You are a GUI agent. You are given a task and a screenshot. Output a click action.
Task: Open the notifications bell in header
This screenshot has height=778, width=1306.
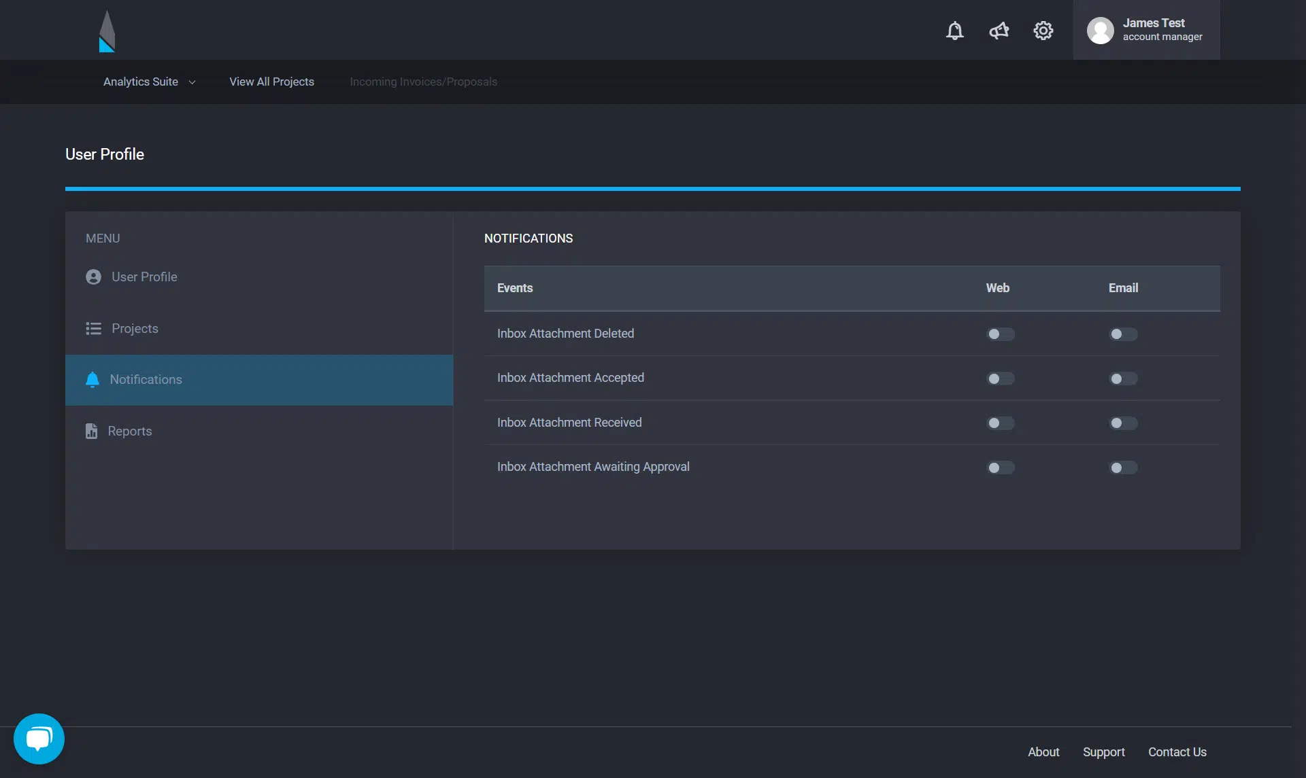point(954,31)
